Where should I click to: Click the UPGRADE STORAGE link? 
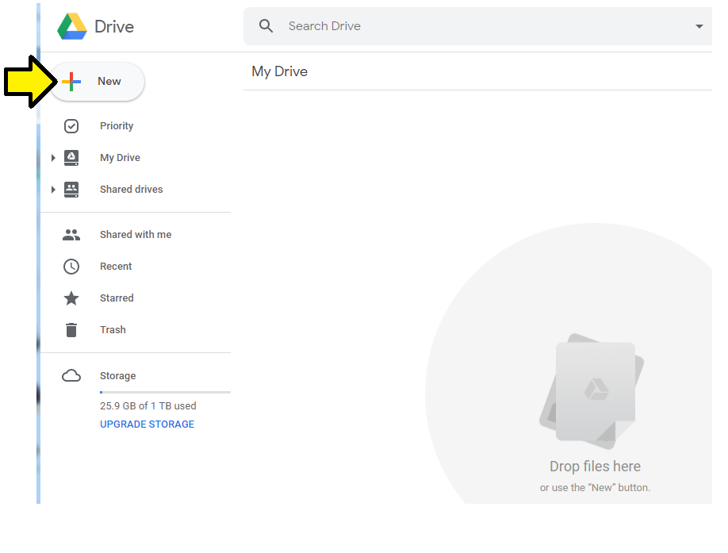click(148, 424)
